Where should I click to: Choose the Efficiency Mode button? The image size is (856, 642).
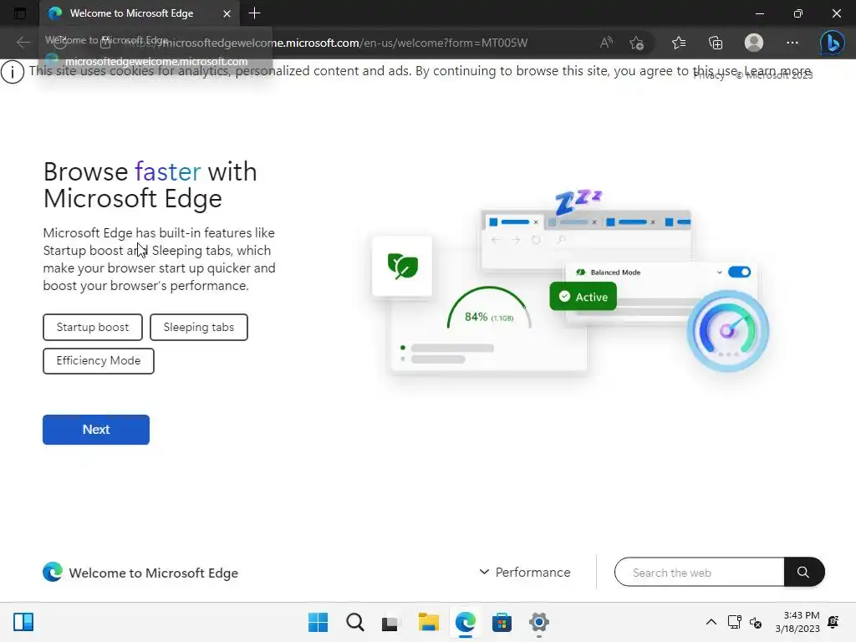click(x=99, y=361)
